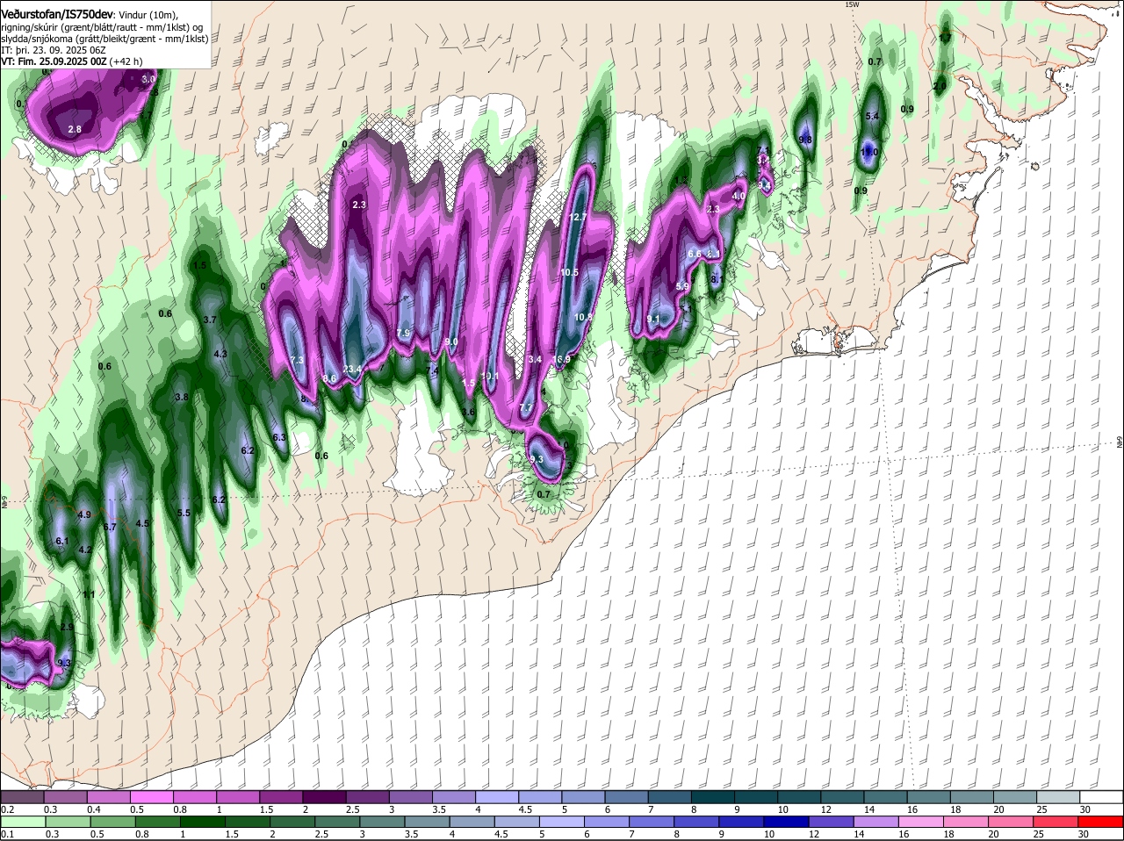Pick the dark teal snow legend swatch between 8 and 9
Screen dimensions: 1124x841
(x=714, y=797)
